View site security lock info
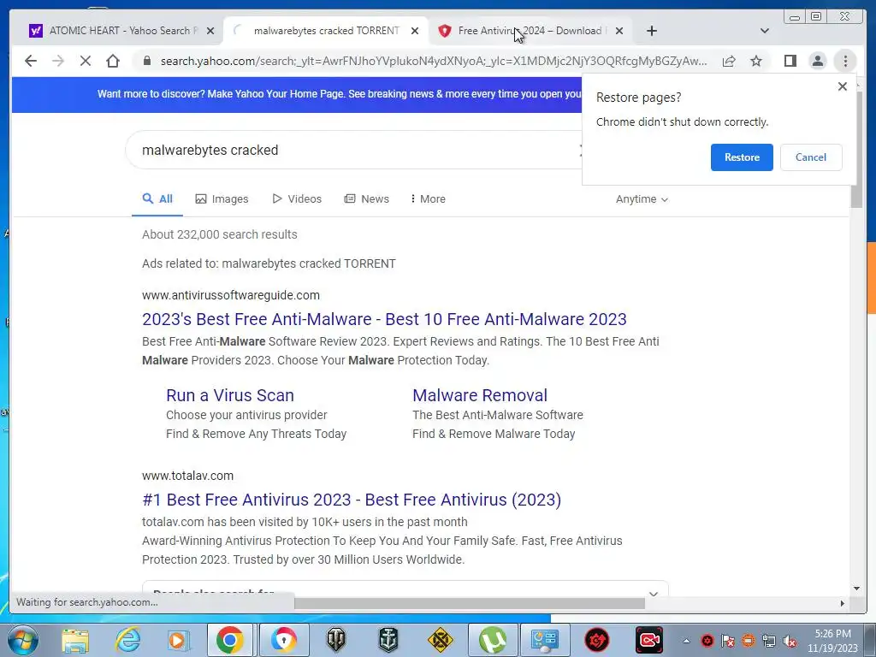The height and width of the screenshot is (657, 876). [147, 61]
